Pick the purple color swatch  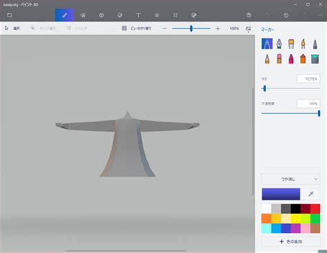click(x=295, y=228)
